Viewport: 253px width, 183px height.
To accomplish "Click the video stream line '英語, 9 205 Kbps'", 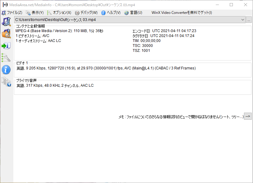I will 106,68.
